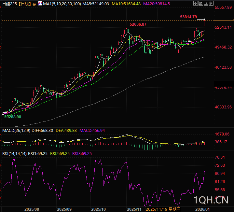
Task: Select the MA5:52149.03 legend value
Action: point(95,4)
